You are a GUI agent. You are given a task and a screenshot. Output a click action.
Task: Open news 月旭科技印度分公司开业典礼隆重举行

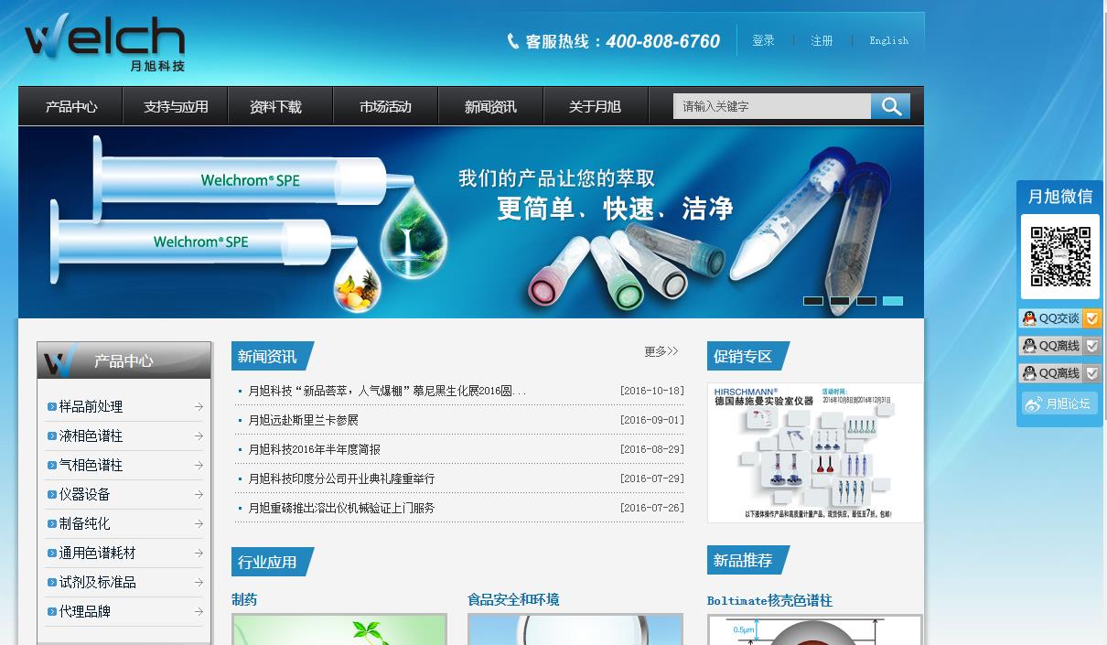coord(342,478)
